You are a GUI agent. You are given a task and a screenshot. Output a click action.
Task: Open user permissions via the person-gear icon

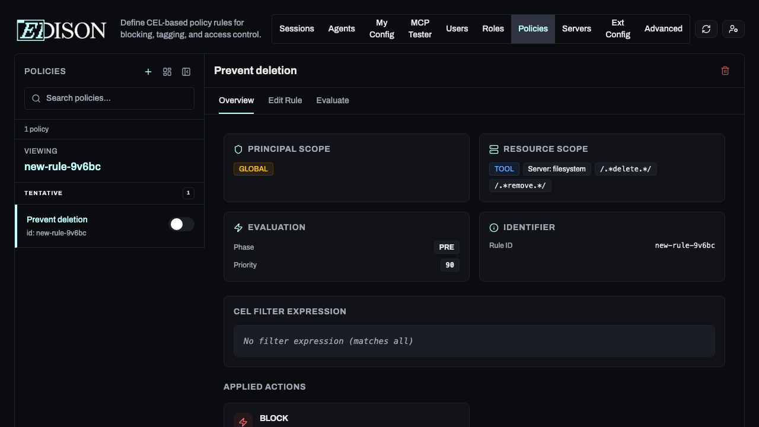click(733, 28)
